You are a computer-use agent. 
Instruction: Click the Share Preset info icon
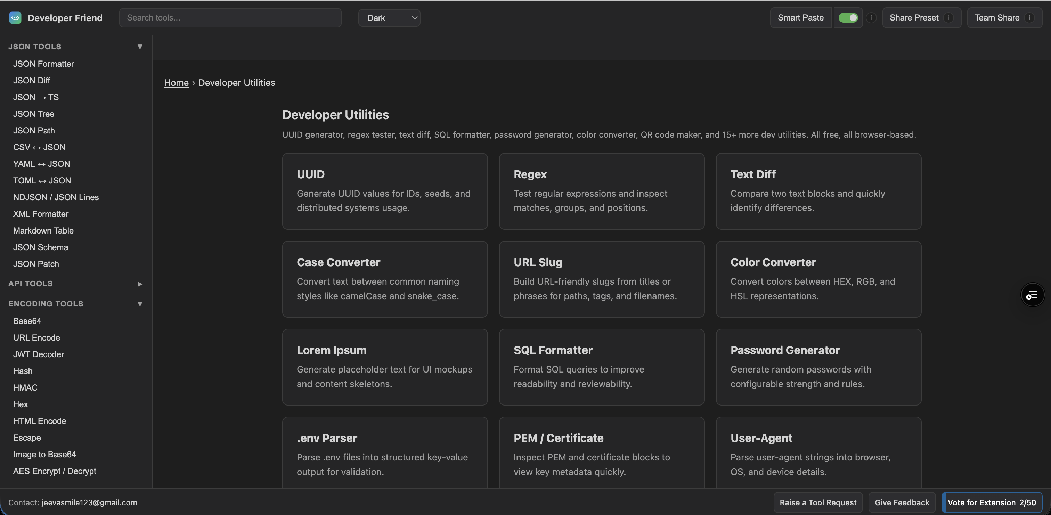click(x=948, y=17)
